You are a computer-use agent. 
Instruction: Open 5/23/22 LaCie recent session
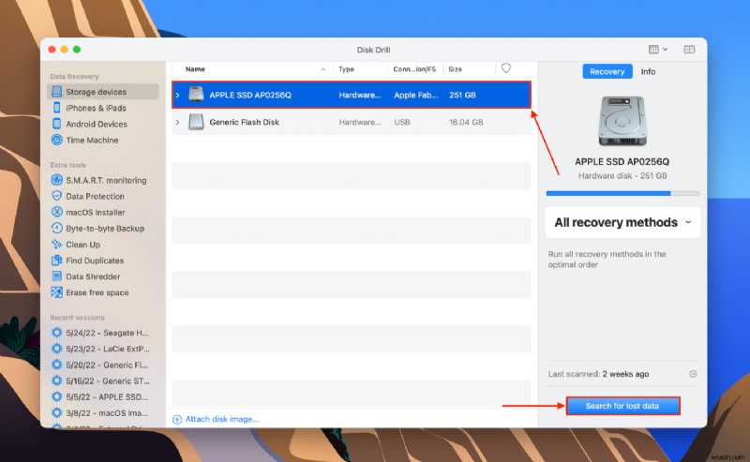[x=108, y=349]
